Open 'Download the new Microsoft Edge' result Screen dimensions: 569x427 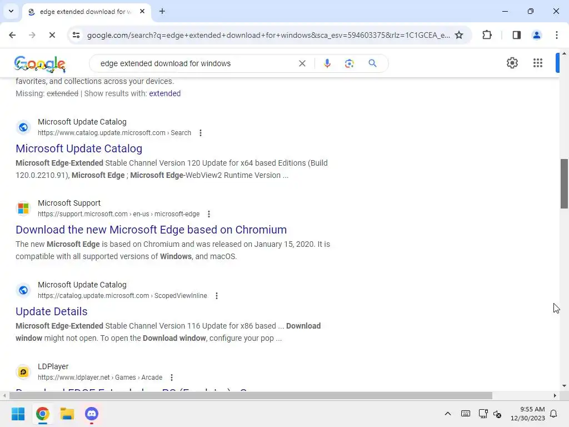151,230
